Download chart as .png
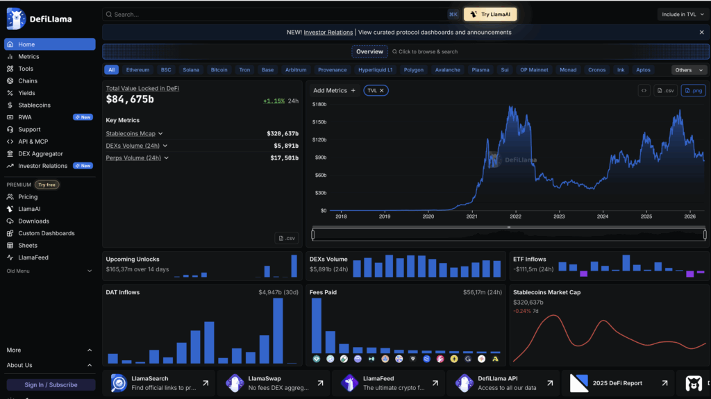Viewport: 711px width, 399px height. [x=693, y=90]
